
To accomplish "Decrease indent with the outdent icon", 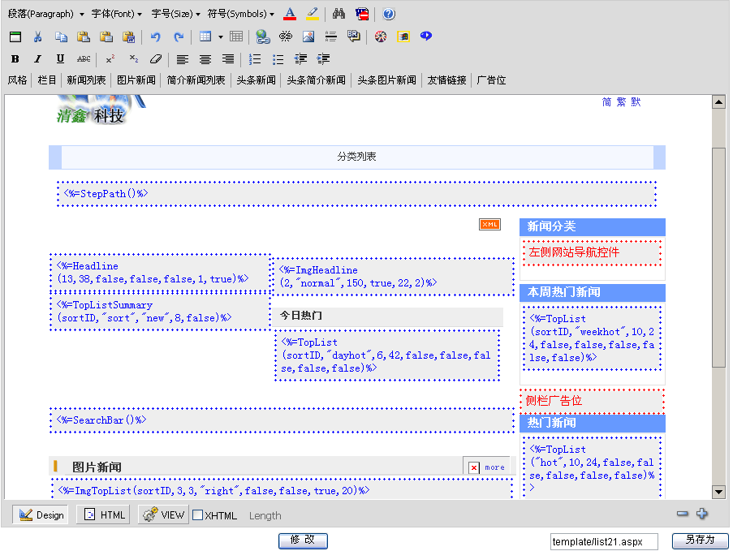I will tap(300, 59).
